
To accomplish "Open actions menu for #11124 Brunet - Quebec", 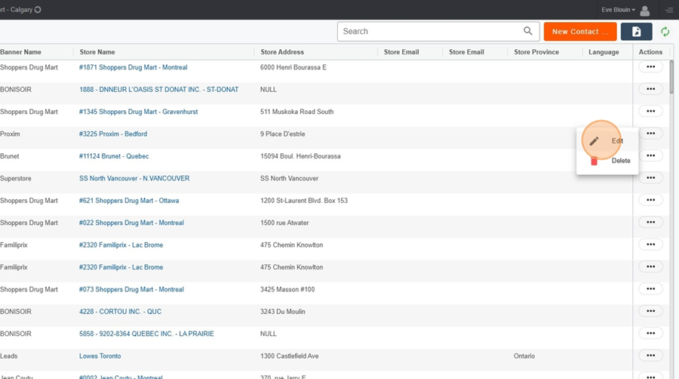I will [x=650, y=156].
